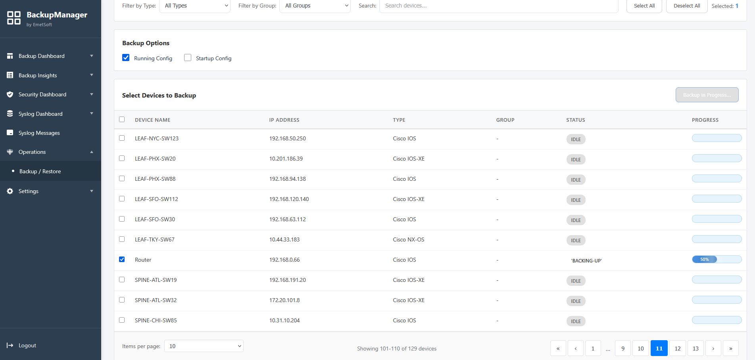Click the Select All button

644,6
